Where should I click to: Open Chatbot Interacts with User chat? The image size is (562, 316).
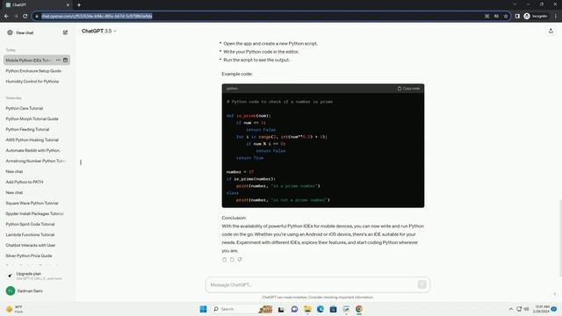tap(31, 246)
